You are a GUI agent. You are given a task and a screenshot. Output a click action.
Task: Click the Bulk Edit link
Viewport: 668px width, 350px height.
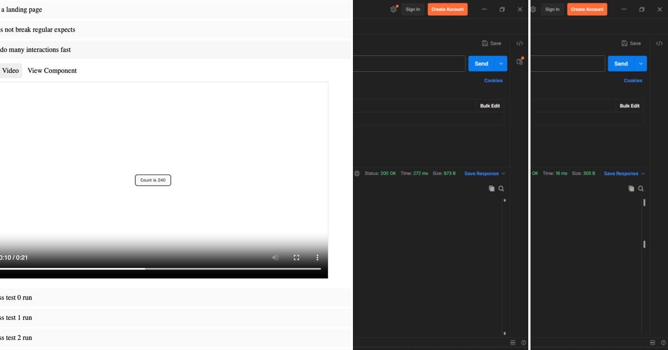(x=489, y=106)
